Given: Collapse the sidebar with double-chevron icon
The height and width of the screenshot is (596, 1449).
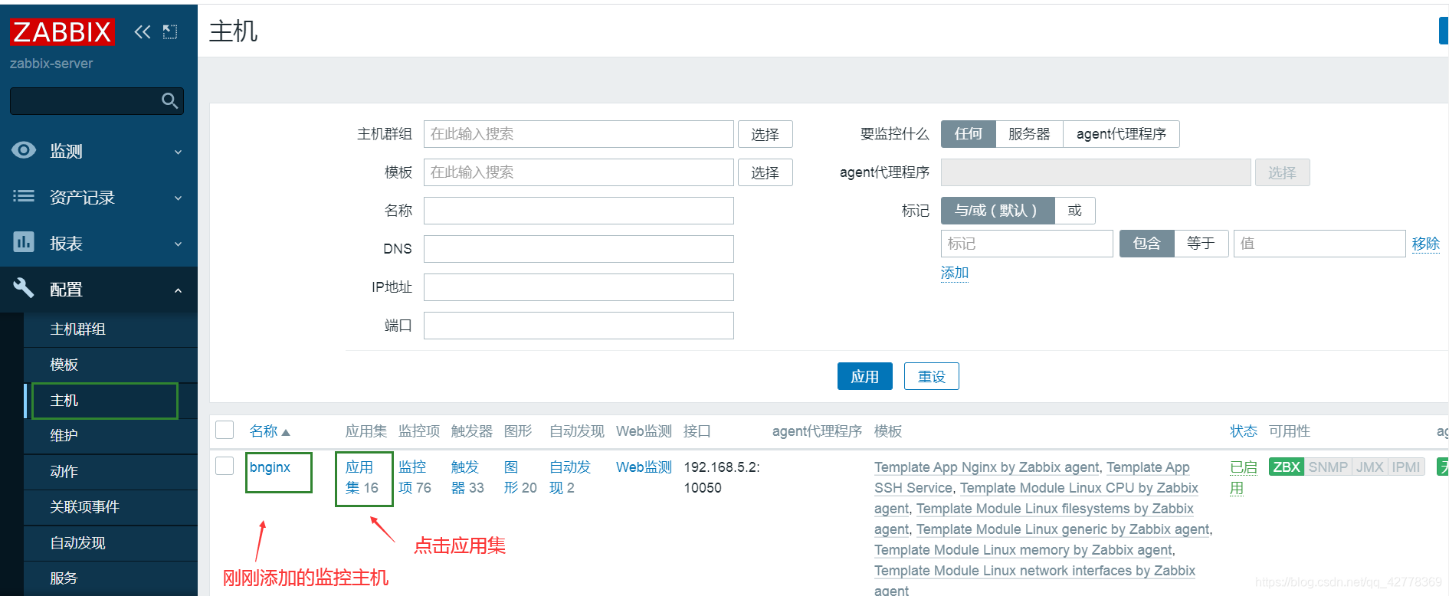Looking at the screenshot, I should (143, 31).
